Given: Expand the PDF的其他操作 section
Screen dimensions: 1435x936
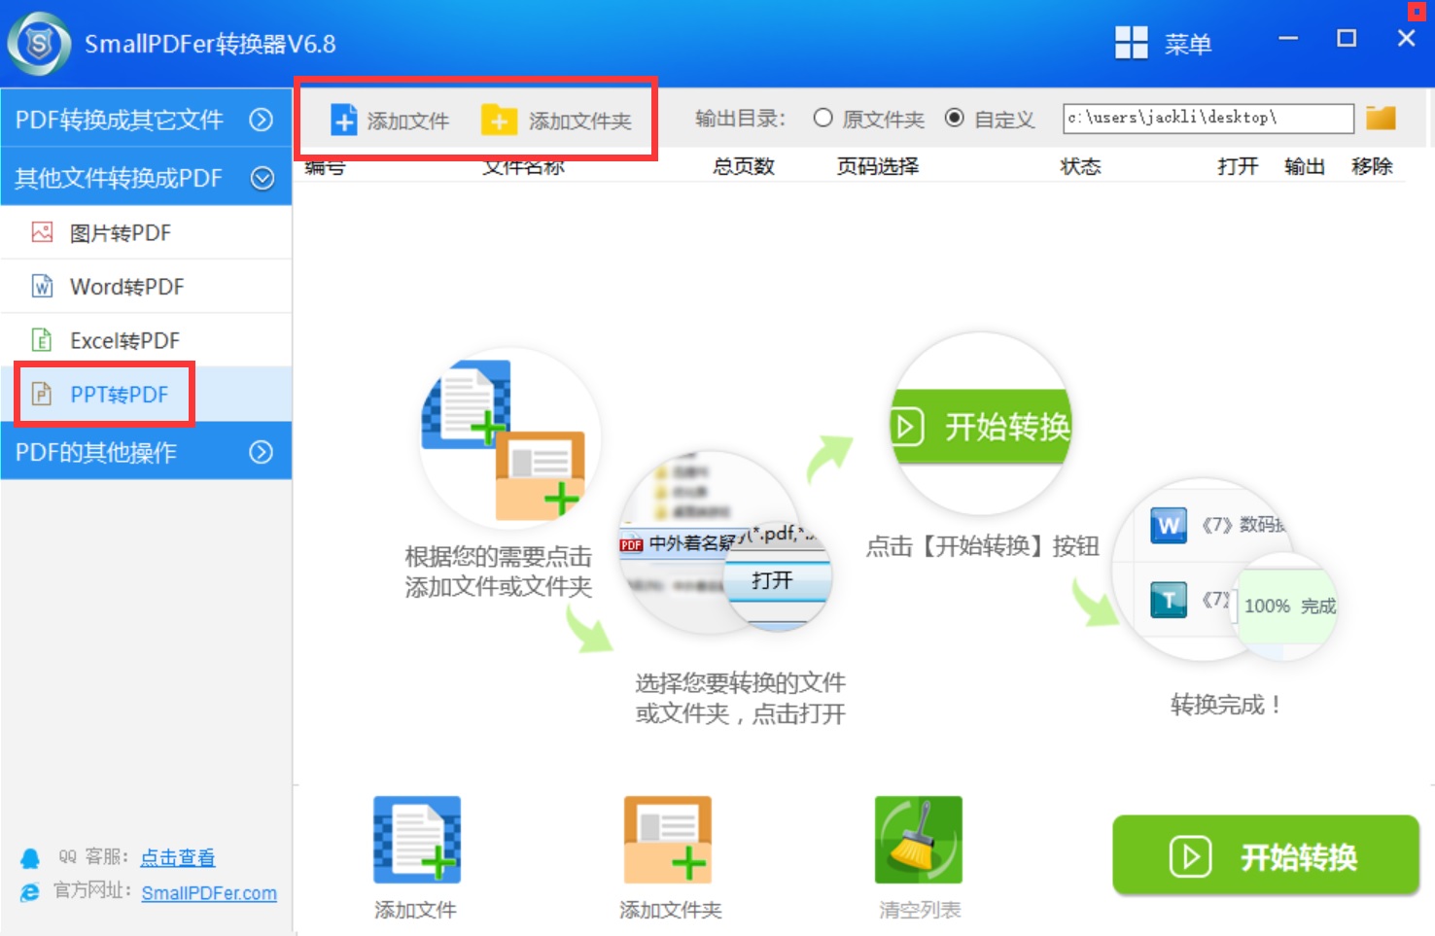Looking at the screenshot, I should click(146, 452).
